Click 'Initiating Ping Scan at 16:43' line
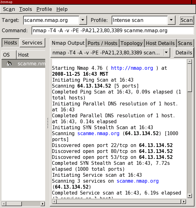196x208 pixels. point(93,80)
